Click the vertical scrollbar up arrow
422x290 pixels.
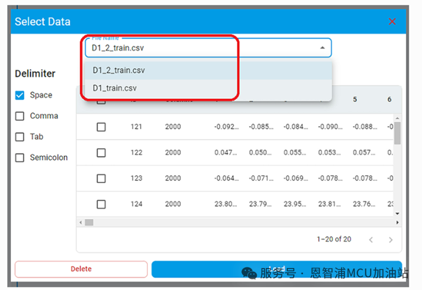(x=397, y=118)
